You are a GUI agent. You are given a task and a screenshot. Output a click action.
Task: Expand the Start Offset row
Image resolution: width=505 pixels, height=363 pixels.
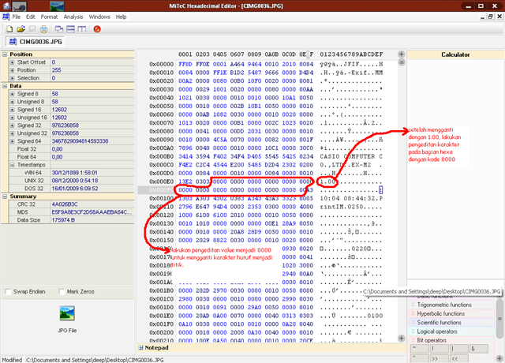click(13, 62)
